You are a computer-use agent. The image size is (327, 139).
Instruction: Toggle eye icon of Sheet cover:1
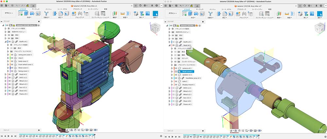click(12, 68)
